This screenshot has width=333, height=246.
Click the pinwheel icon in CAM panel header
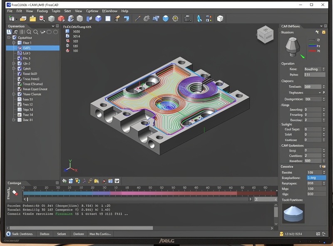(317, 32)
